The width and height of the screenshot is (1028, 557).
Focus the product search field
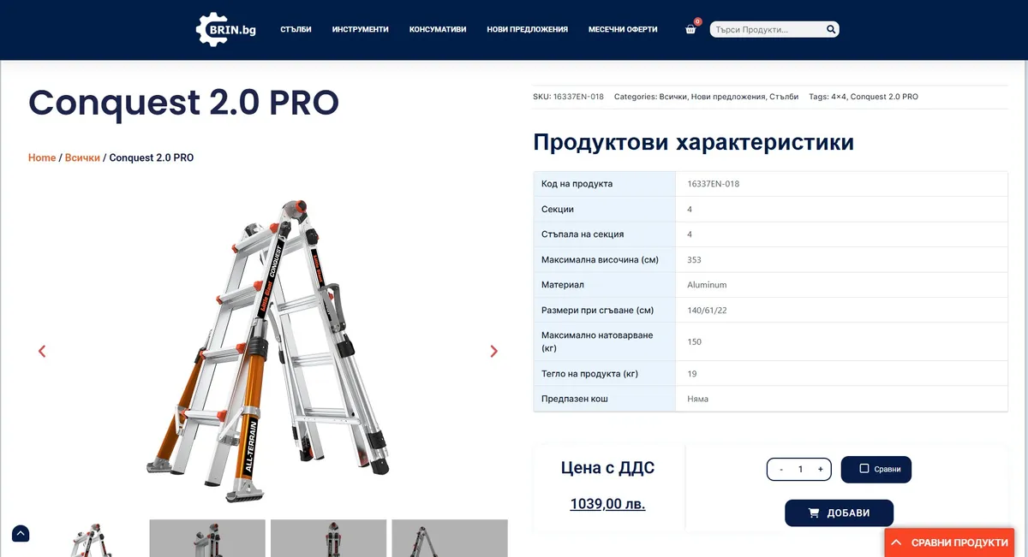767,30
